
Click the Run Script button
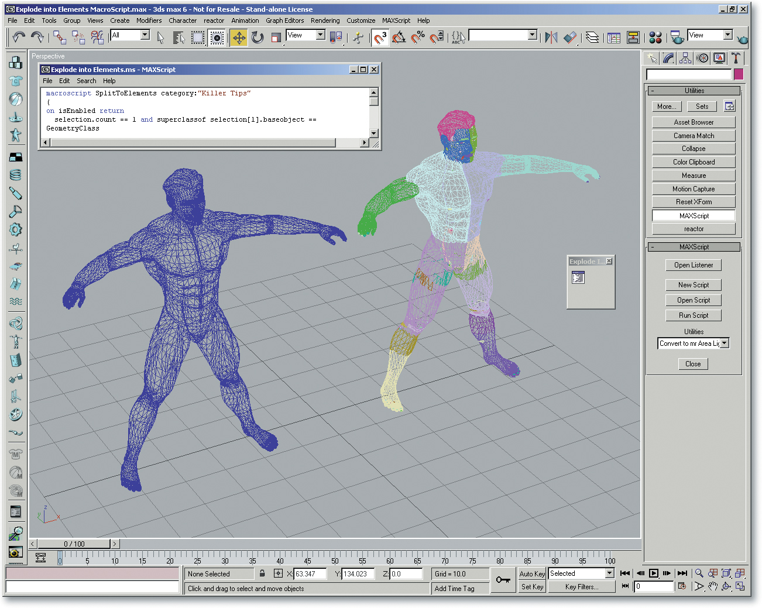[694, 315]
